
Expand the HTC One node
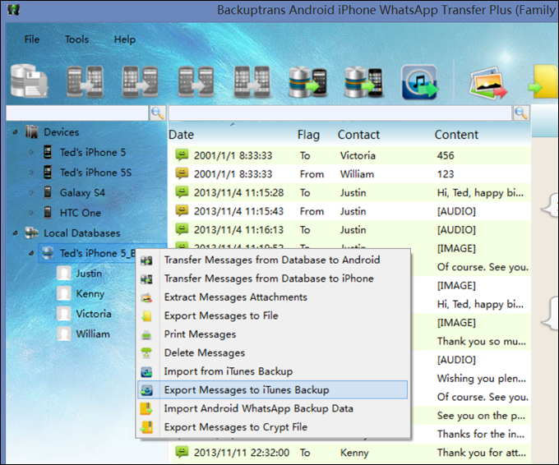[31, 213]
